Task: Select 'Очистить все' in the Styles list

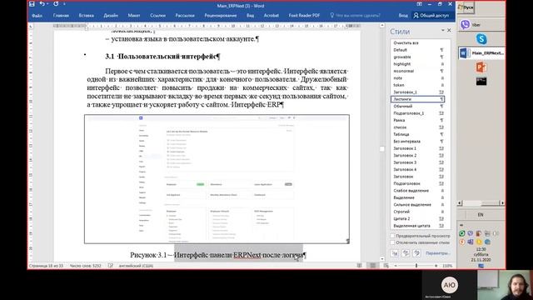Action: [417, 42]
